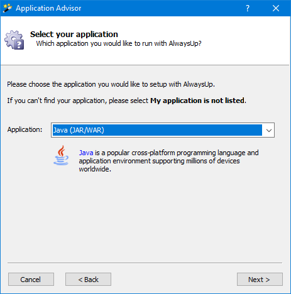
Task: Click the bold My application is not listed text
Action: coord(197,101)
